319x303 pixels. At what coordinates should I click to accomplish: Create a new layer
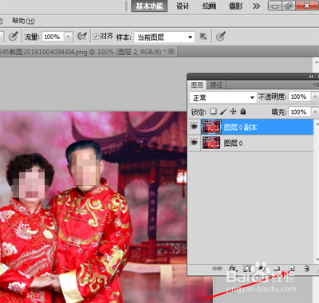point(291,269)
